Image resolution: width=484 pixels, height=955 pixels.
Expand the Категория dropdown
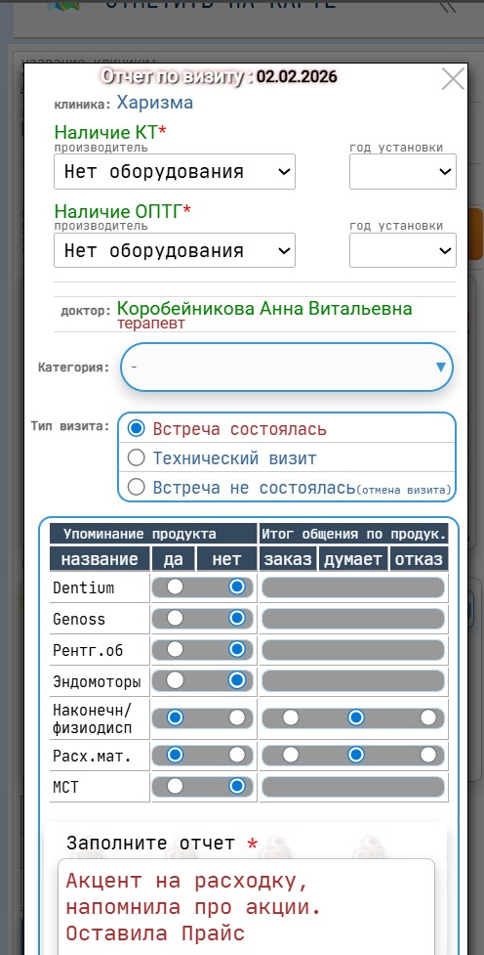tap(287, 367)
